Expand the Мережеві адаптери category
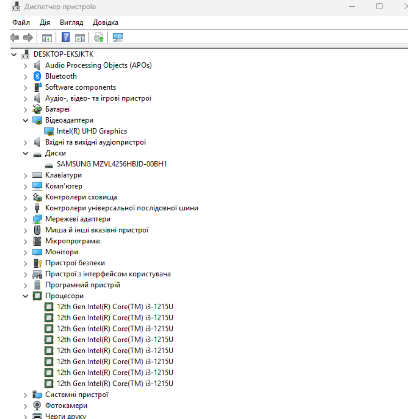 (x=26, y=219)
